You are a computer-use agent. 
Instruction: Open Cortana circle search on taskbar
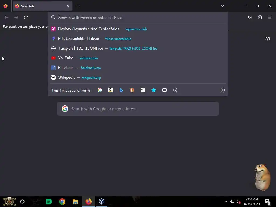(22, 202)
